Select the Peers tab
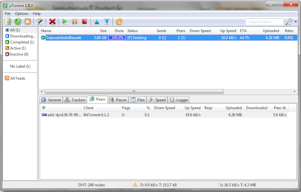This screenshot has width=301, height=192. 97,99
